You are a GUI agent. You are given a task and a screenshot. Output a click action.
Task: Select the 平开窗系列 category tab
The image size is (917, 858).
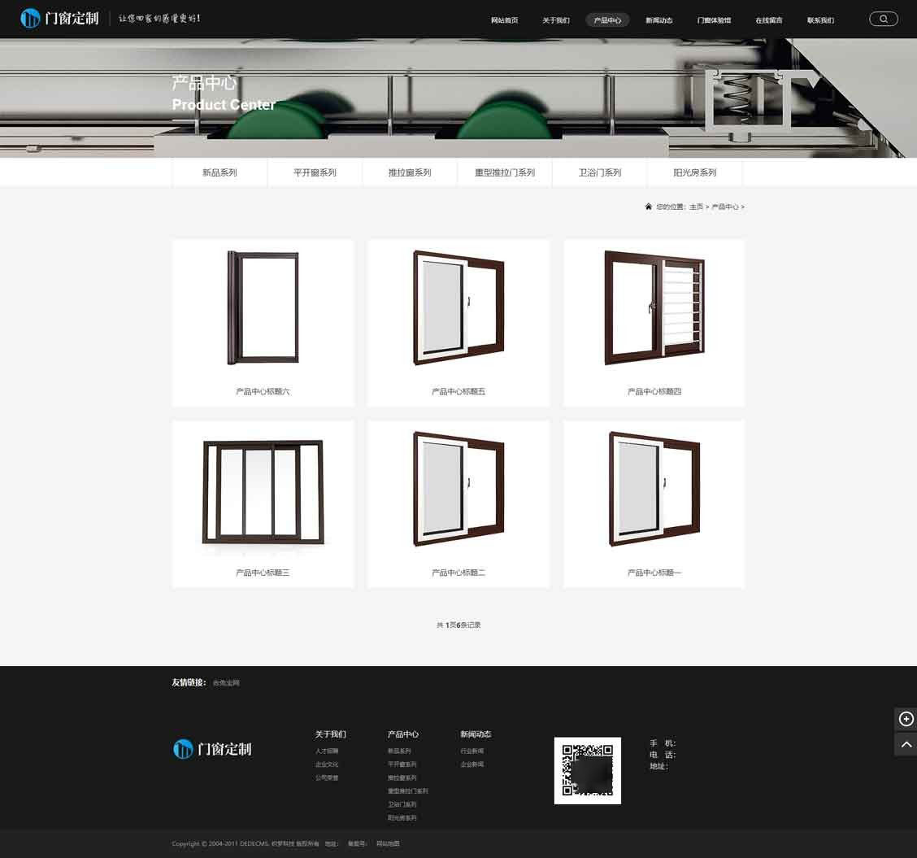point(315,172)
